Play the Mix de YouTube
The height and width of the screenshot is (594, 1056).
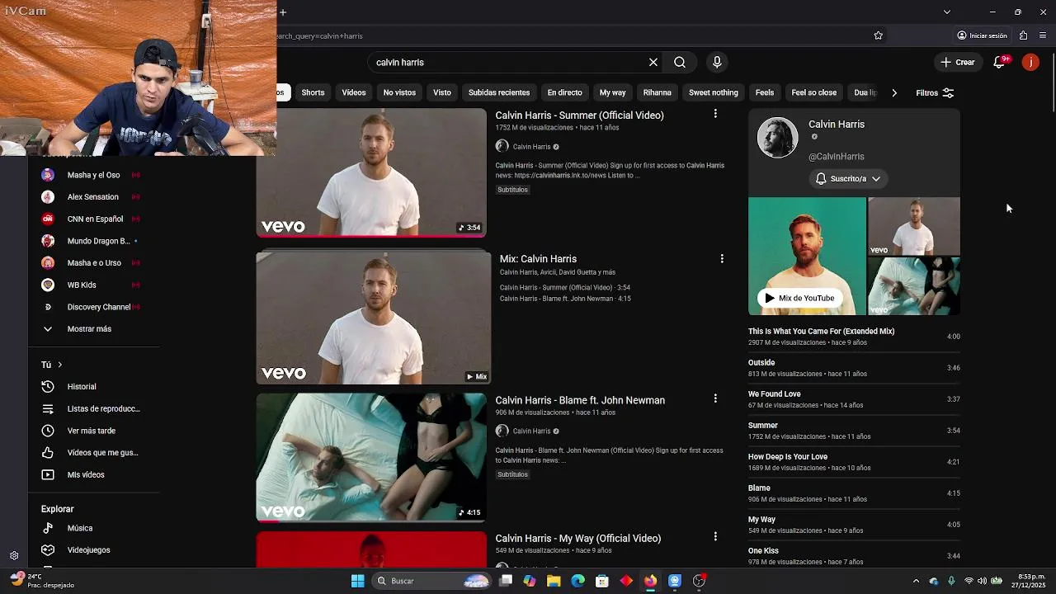[799, 298]
